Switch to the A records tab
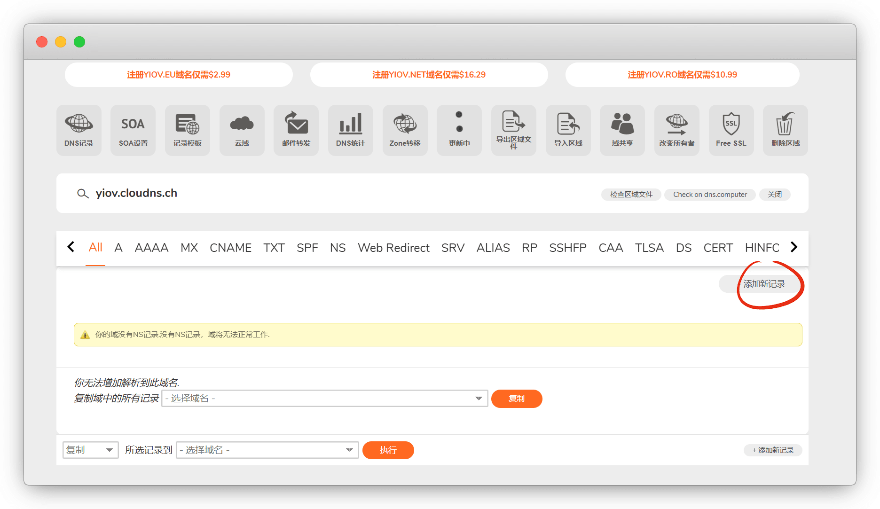 coord(118,248)
